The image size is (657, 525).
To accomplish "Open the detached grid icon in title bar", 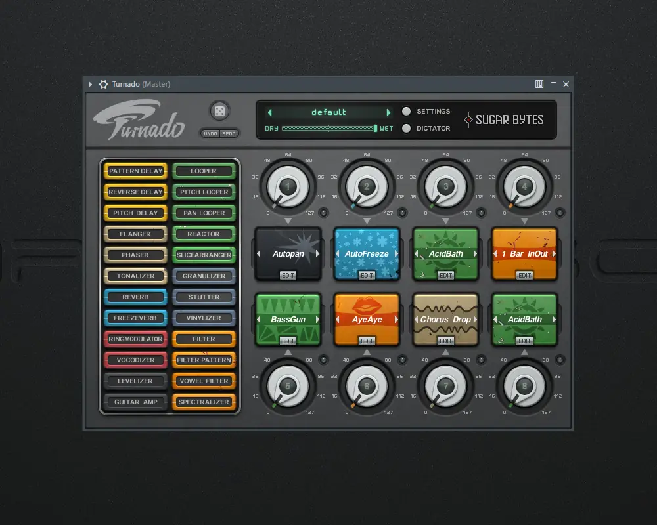I will point(539,84).
